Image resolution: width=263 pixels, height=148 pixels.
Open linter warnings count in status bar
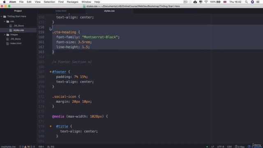(x=27, y=147)
